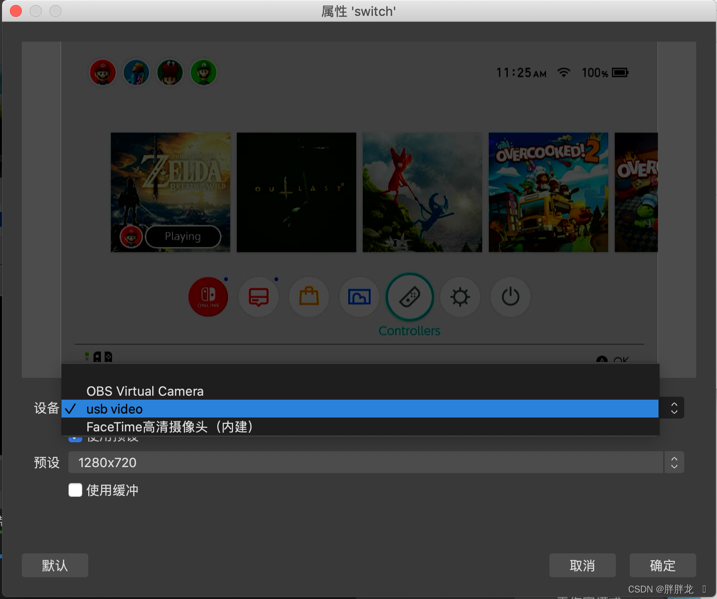This screenshot has width=717, height=599.
Task: Click the News icon in preview
Action: pos(259,297)
